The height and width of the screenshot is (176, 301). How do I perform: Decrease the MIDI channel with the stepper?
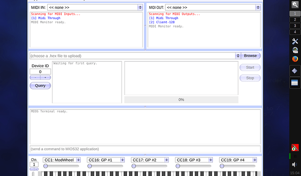tap(32, 169)
